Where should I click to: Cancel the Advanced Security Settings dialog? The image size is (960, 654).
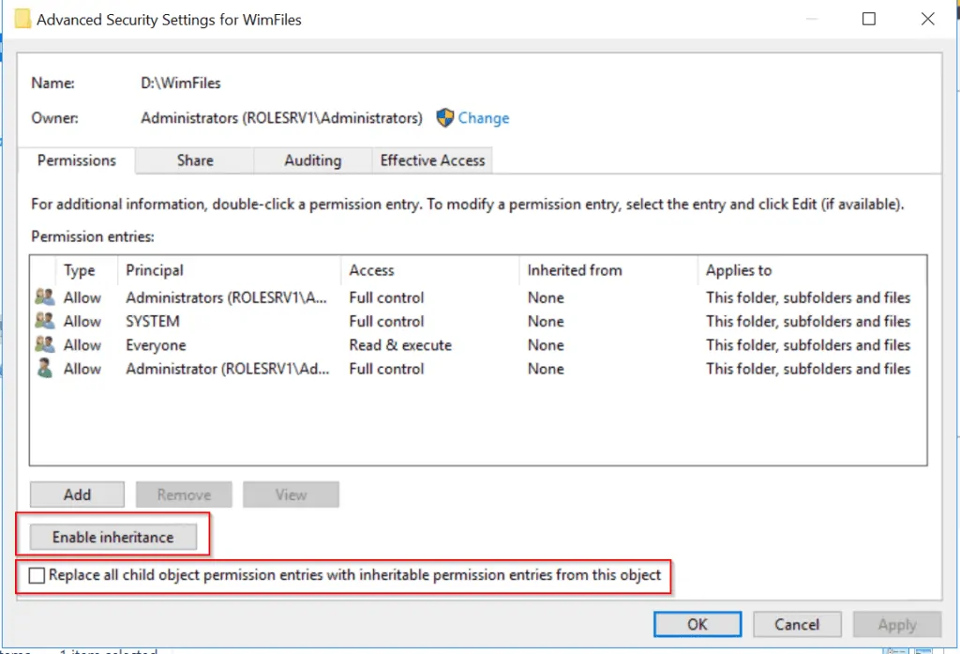(x=797, y=624)
